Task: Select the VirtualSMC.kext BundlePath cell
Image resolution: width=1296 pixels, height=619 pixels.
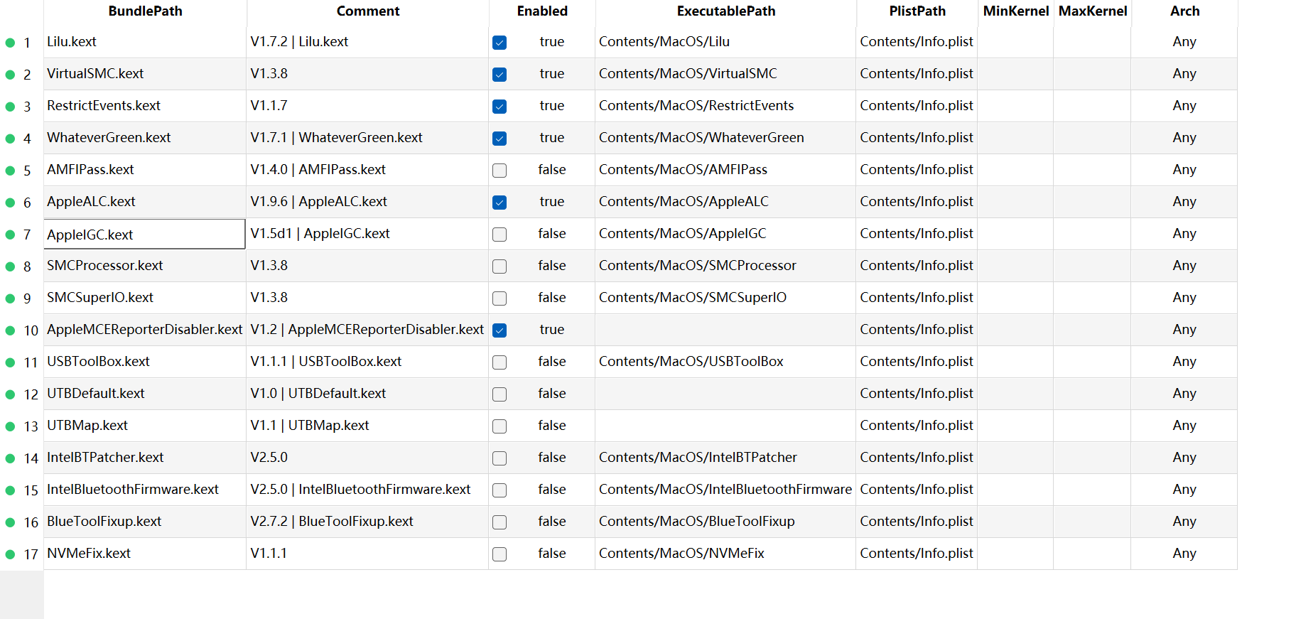Action: coord(145,74)
